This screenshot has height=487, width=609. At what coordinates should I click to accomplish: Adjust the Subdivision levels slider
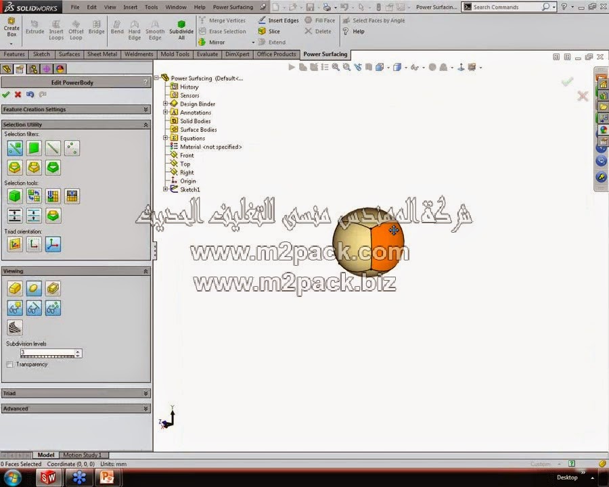click(47, 356)
